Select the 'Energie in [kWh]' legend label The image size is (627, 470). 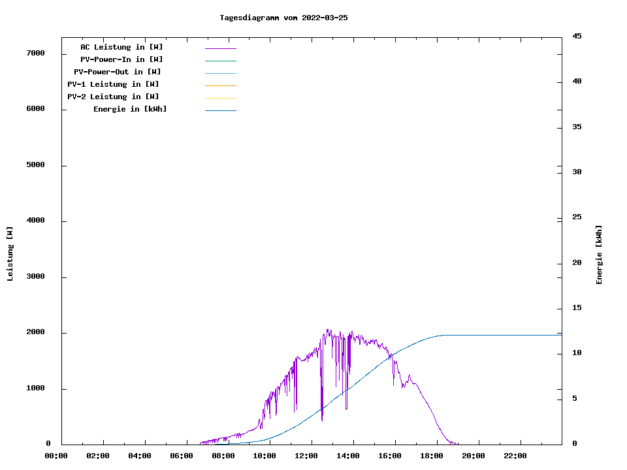click(x=130, y=109)
